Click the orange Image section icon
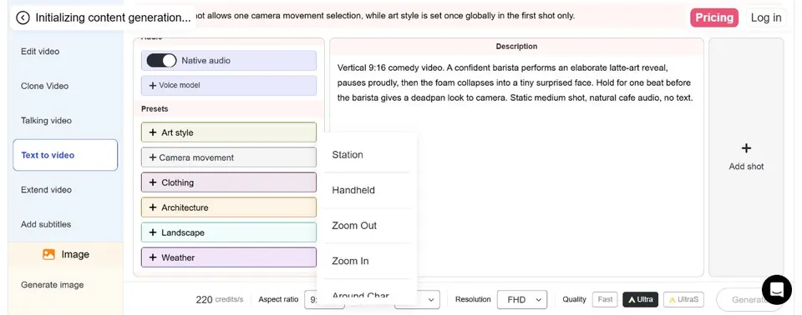Screen dimensions: 802x315 48,254
